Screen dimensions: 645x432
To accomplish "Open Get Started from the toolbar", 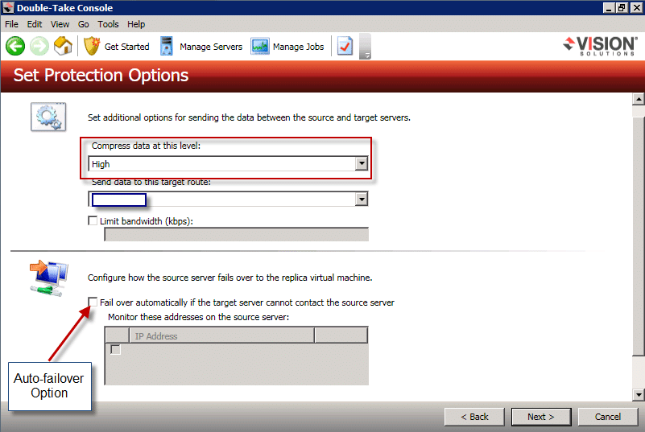I will 117,47.
